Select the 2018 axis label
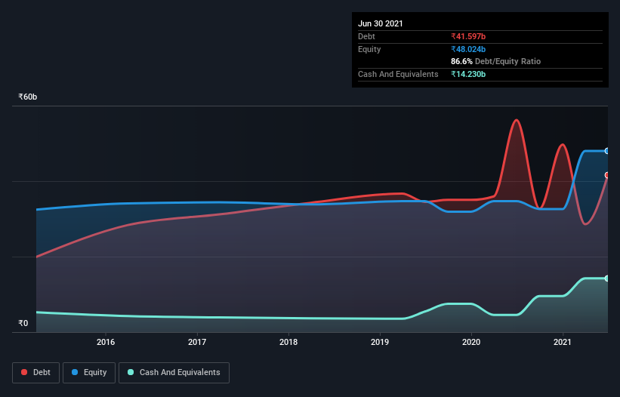Screen dimensions: 620x397 pos(288,342)
